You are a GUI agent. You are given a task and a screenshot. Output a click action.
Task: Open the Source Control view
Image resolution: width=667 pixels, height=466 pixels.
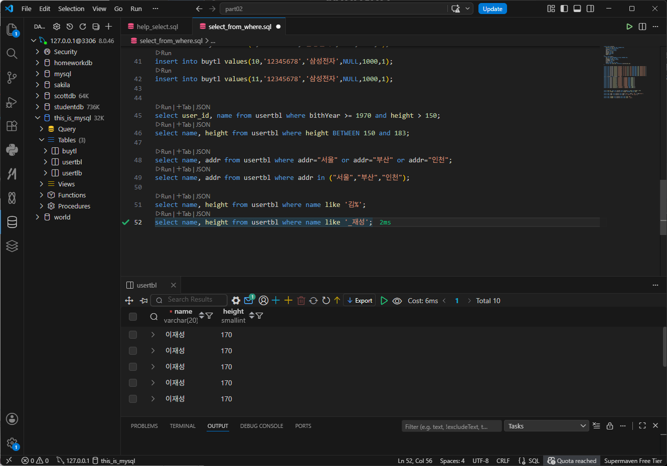12,78
